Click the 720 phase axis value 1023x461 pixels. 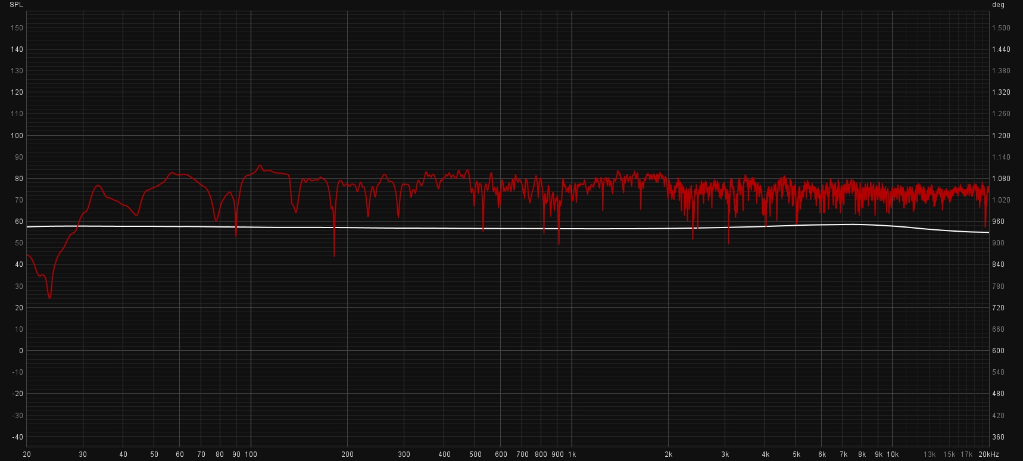(998, 308)
